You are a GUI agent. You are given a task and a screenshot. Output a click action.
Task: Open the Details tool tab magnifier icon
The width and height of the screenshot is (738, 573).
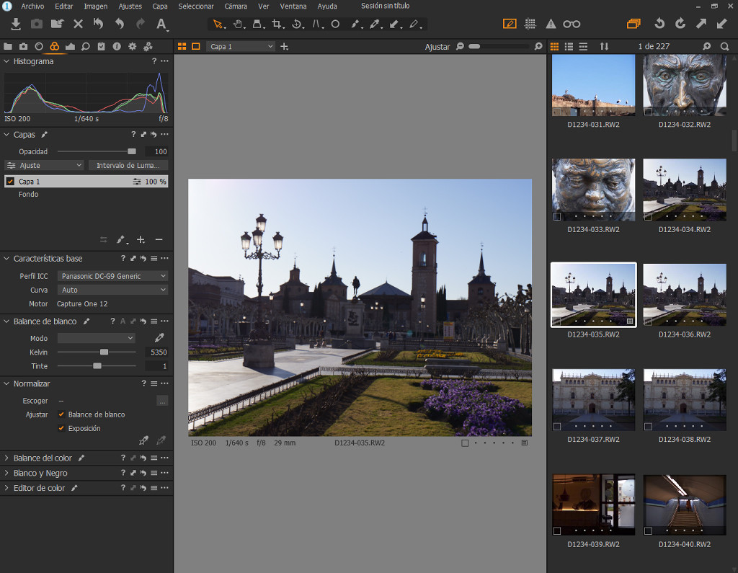[86, 46]
